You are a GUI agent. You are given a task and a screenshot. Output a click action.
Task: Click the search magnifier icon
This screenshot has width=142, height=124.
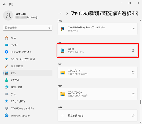tap(49, 28)
